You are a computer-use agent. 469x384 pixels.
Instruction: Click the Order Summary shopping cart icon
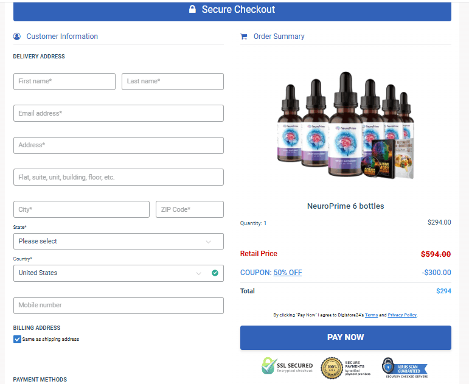(244, 37)
